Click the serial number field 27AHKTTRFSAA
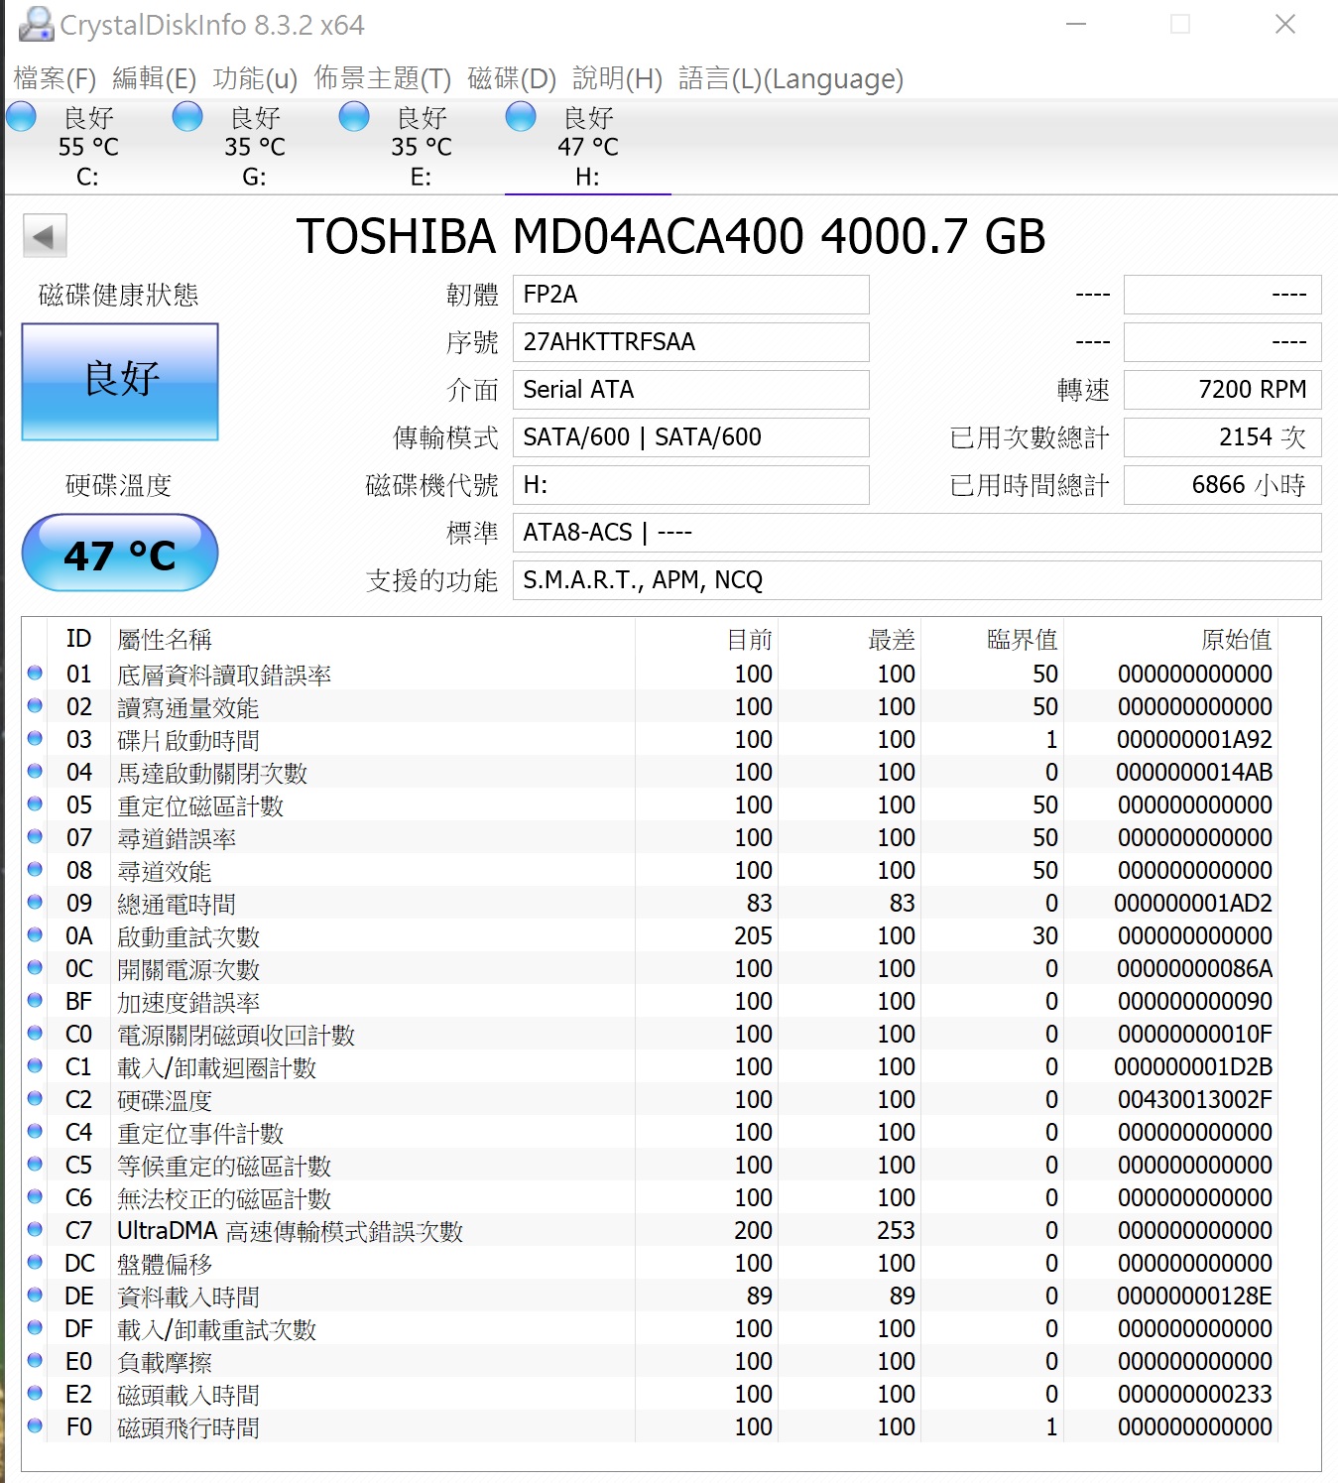The image size is (1338, 1483). click(690, 342)
